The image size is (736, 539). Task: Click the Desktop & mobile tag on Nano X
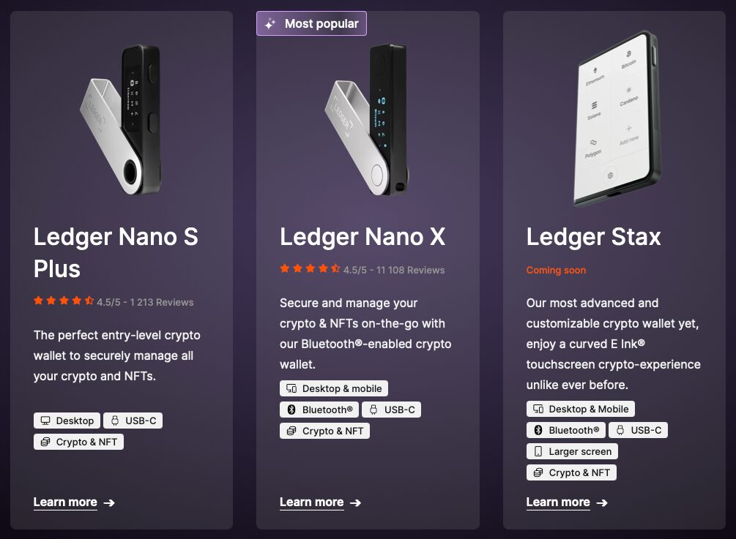pos(333,388)
